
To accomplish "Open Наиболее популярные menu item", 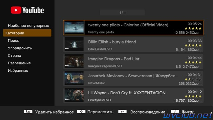I will coord(28,26).
